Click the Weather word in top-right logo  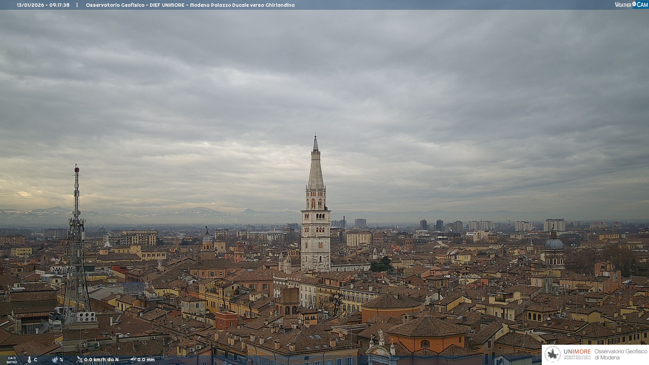click(x=623, y=5)
